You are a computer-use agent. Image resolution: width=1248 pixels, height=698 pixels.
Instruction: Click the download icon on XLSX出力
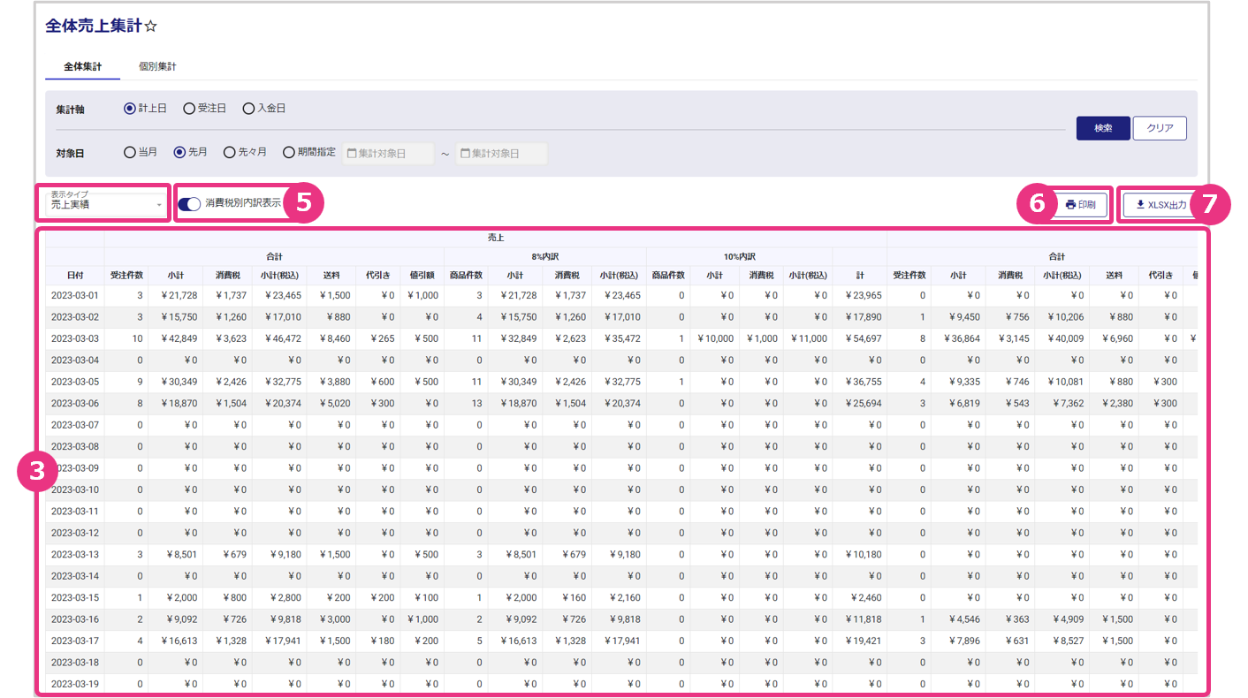1140,204
